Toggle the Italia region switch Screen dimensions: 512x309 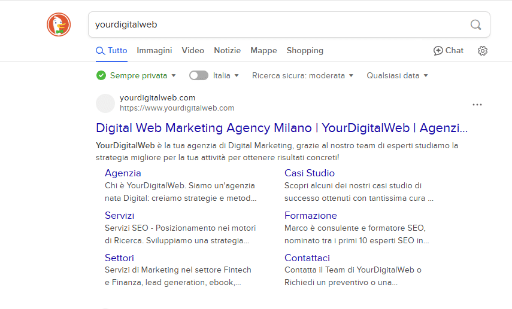[199, 76]
